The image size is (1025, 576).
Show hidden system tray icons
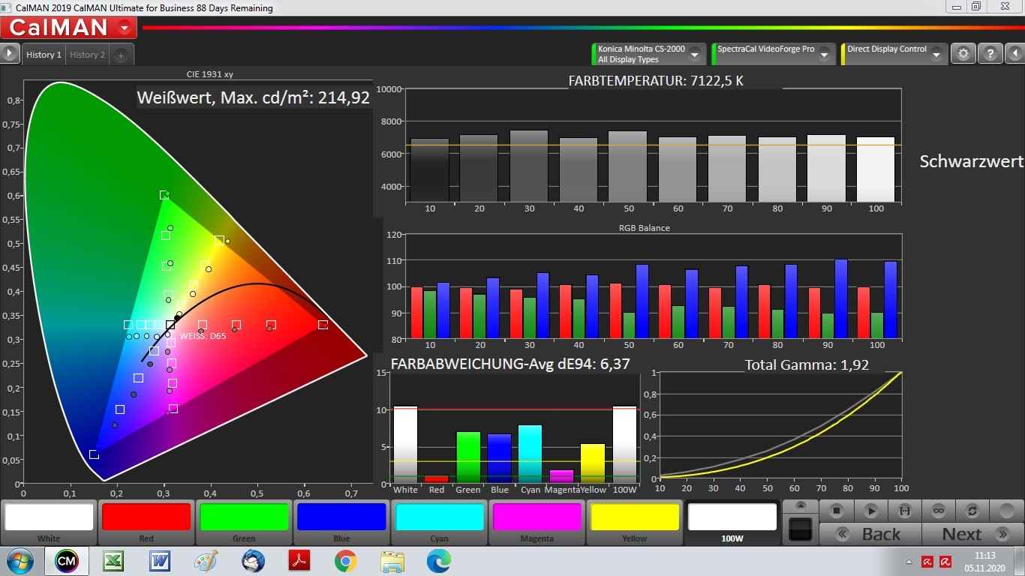click(910, 562)
